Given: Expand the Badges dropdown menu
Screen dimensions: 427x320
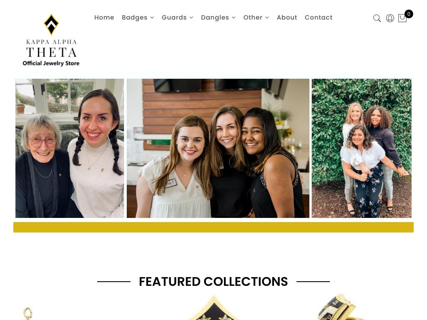Looking at the screenshot, I should tap(138, 17).
